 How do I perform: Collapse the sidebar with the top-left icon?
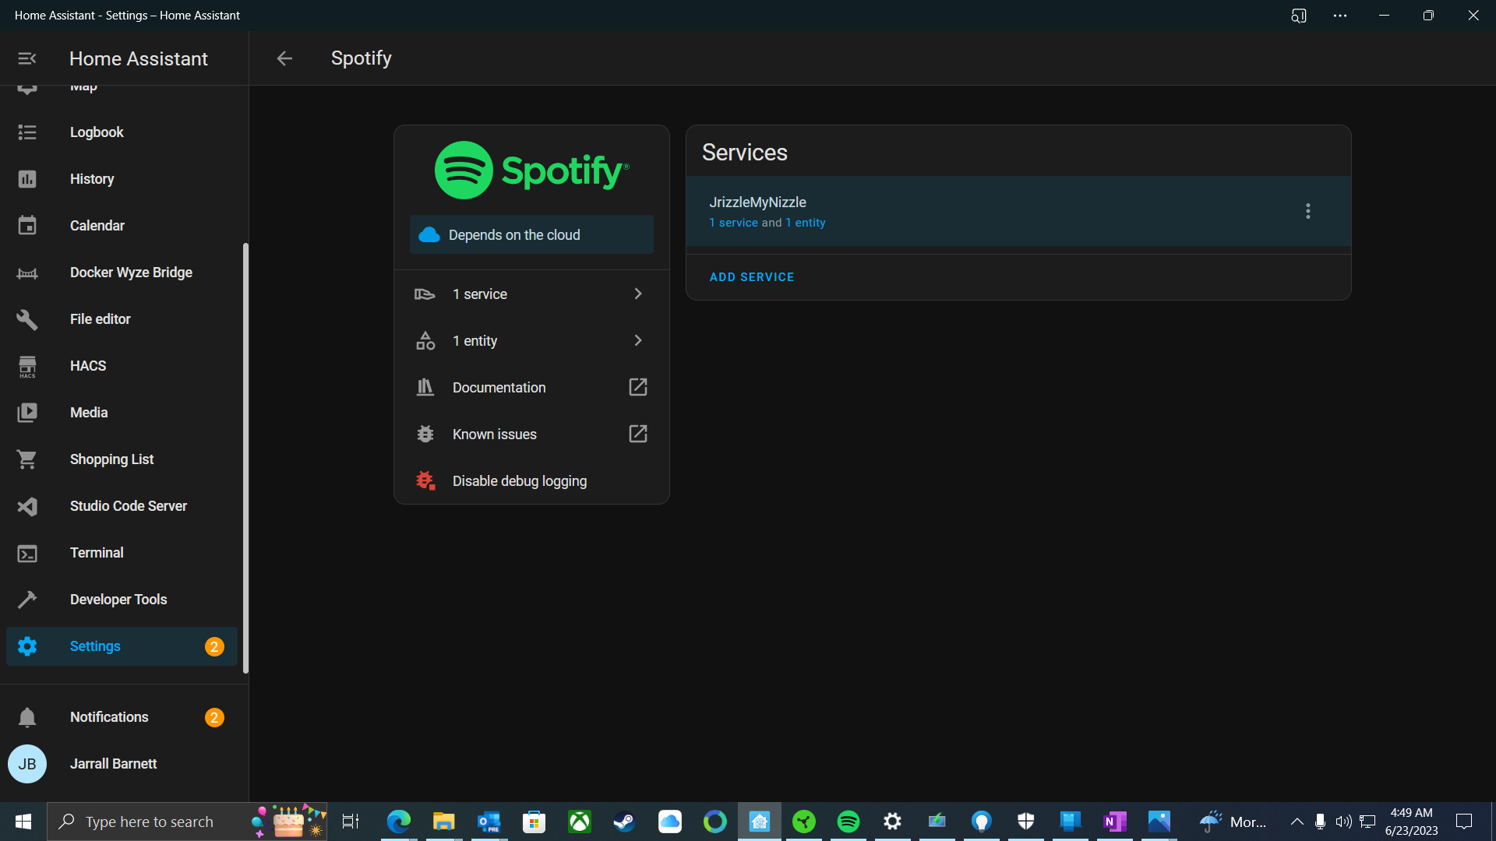[27, 58]
